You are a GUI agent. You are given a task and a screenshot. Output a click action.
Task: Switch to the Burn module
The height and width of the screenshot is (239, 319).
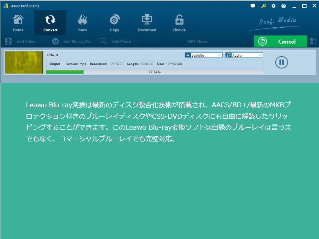[83, 23]
